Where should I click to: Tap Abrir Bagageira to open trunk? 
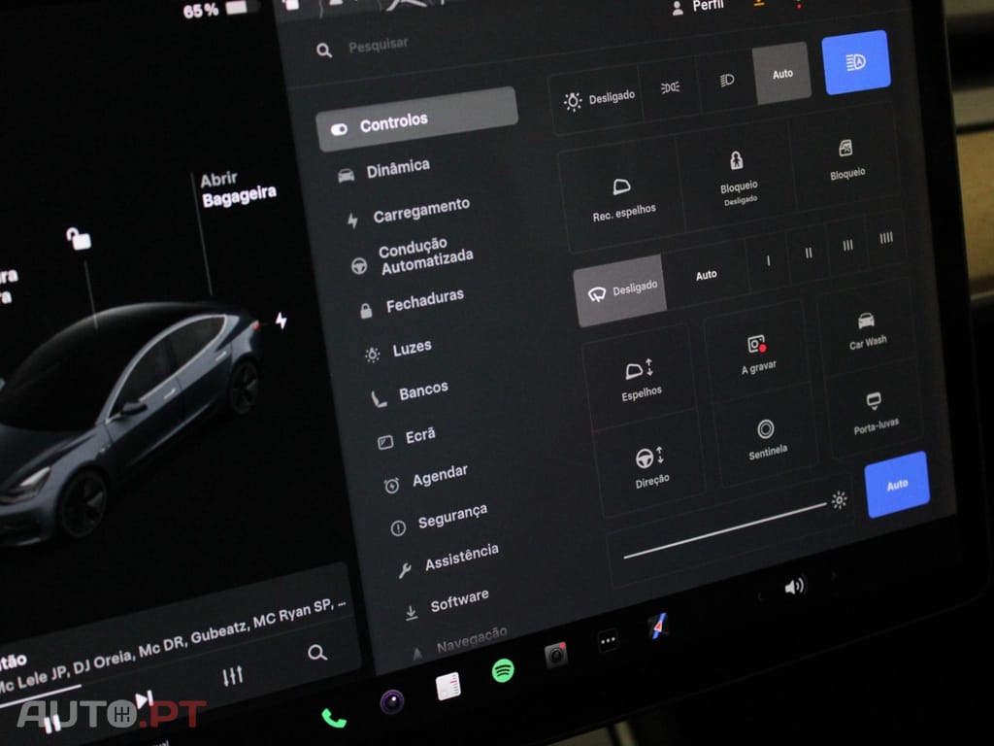pyautogui.click(x=239, y=188)
